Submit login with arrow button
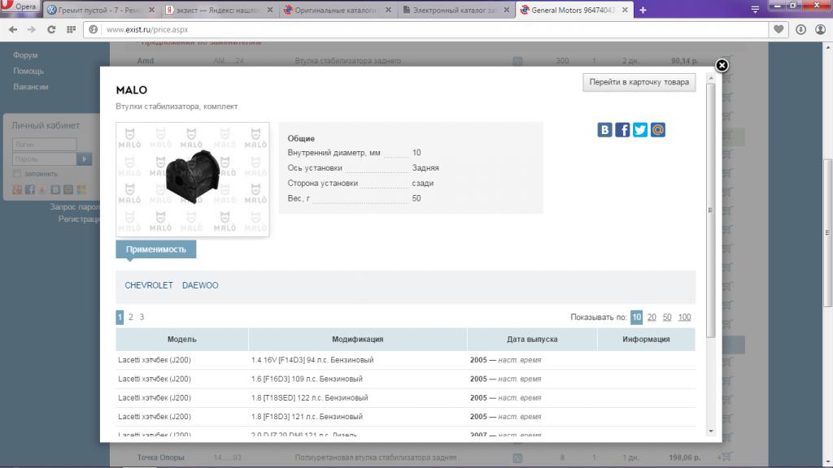This screenshot has height=468, width=833. click(x=84, y=159)
